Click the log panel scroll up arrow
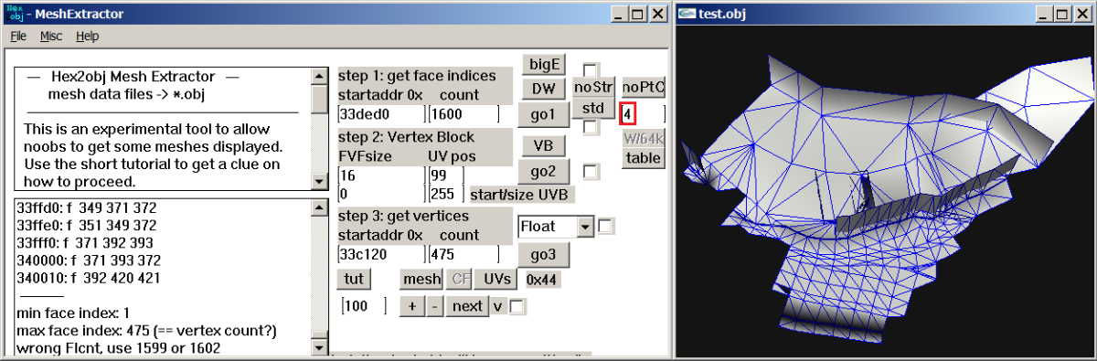 (319, 208)
